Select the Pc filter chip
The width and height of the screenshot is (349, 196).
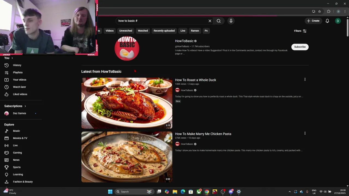pyautogui.click(x=206, y=31)
